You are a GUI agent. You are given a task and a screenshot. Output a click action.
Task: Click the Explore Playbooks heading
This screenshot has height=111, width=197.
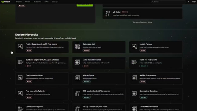pyautogui.click(x=27, y=35)
